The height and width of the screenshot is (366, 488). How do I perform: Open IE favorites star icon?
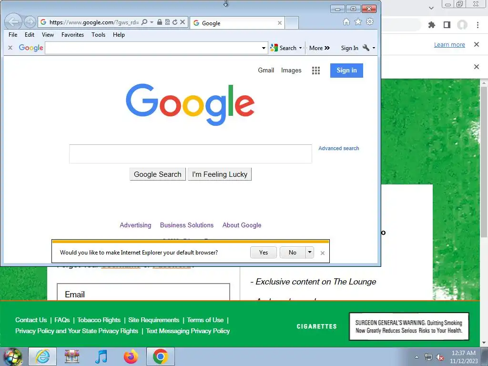(358, 22)
